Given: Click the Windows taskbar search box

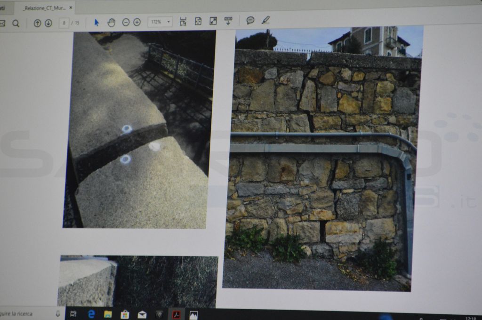Looking at the screenshot, I should [x=28, y=313].
